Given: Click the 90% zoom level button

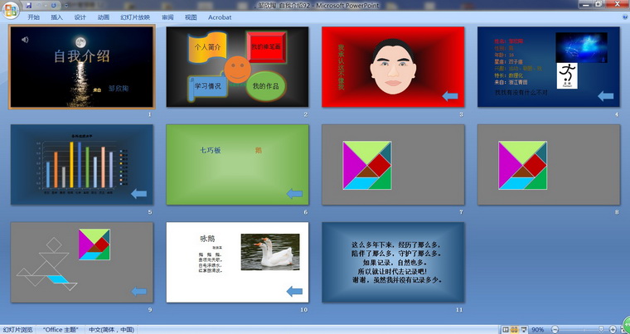Looking at the screenshot, I should click(538, 329).
